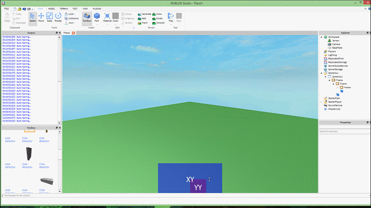Pick the Erode terrain tool
The height and width of the screenshot is (208, 371).
click(157, 18)
